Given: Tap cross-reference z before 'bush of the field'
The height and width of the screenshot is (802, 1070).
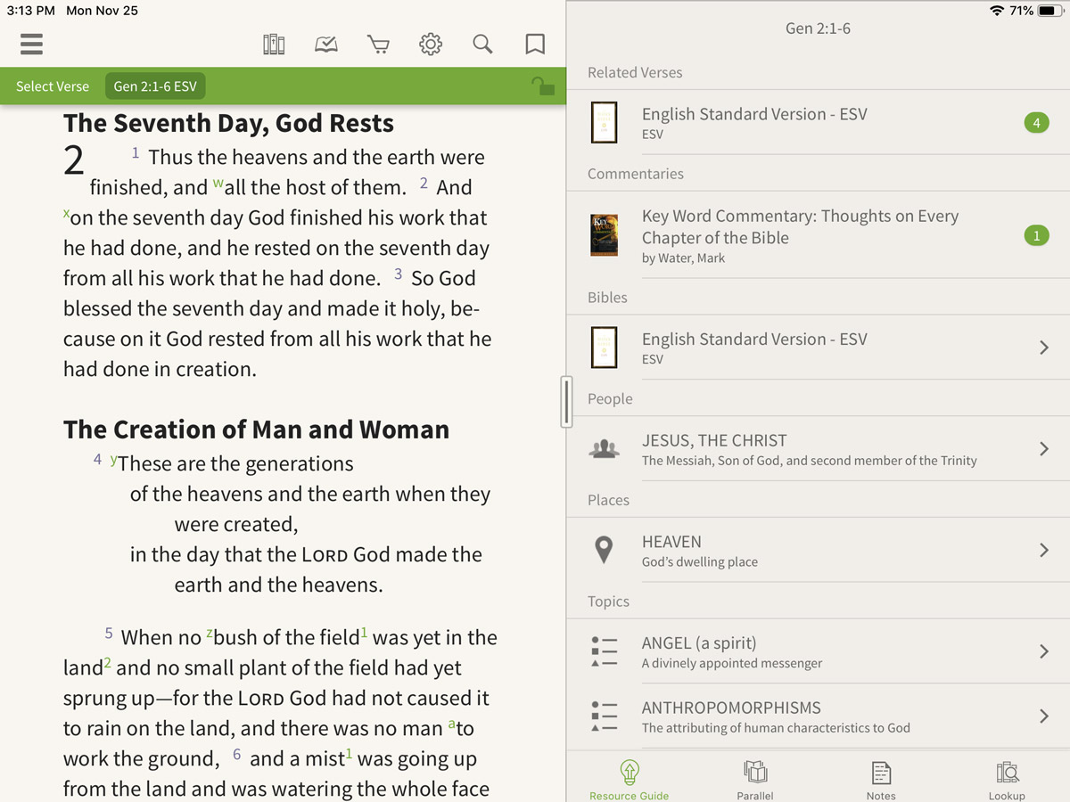Looking at the screenshot, I should point(210,634).
